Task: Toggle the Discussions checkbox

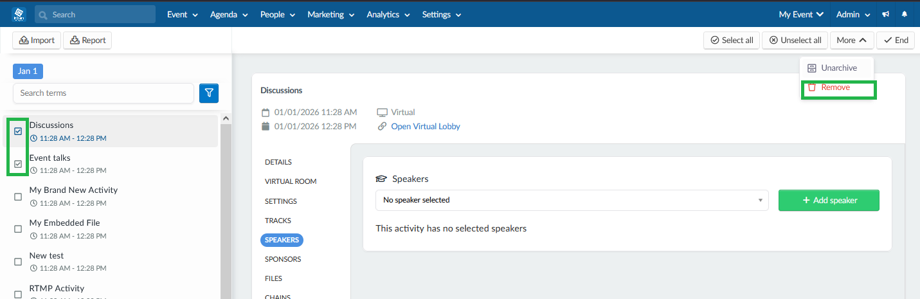Action: coord(18,131)
